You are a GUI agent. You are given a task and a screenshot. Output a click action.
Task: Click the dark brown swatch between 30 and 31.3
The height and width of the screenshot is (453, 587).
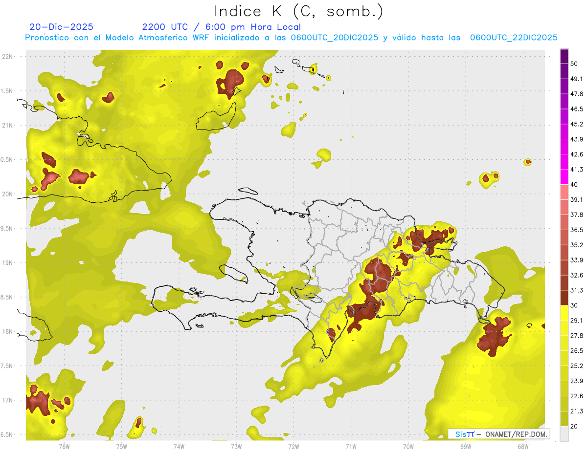[x=564, y=298]
